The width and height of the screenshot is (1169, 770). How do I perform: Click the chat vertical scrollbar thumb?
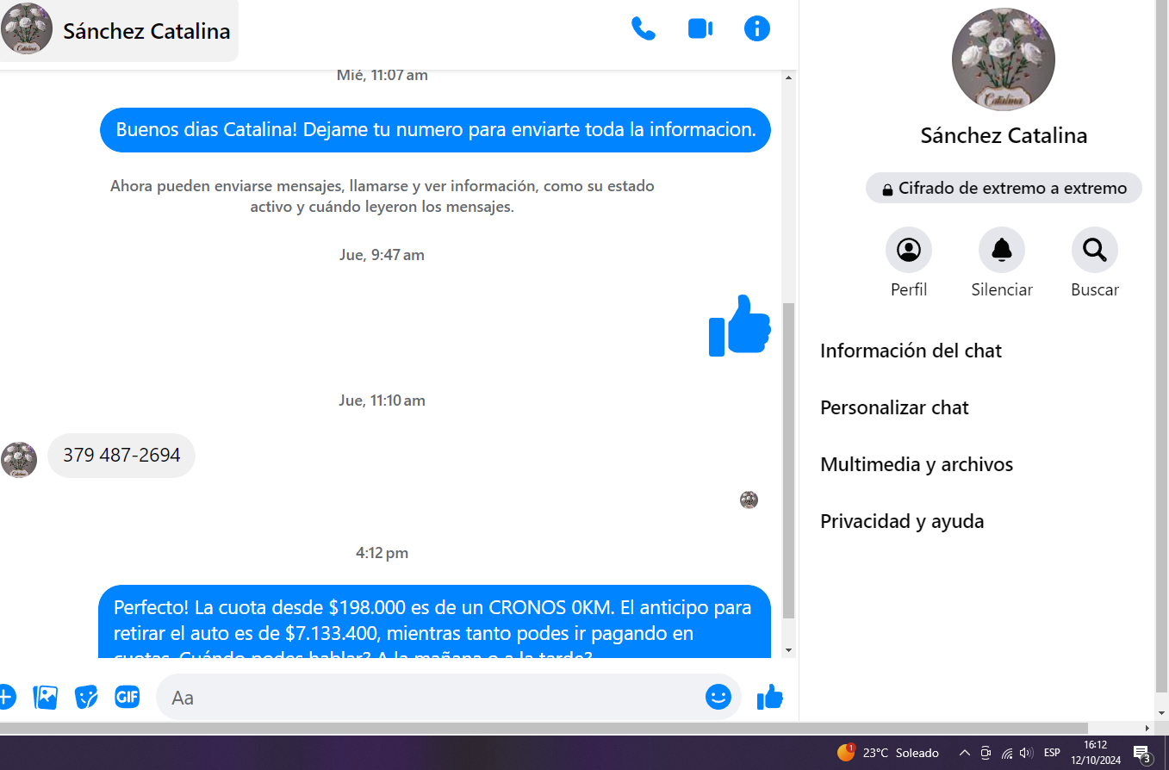(788, 456)
